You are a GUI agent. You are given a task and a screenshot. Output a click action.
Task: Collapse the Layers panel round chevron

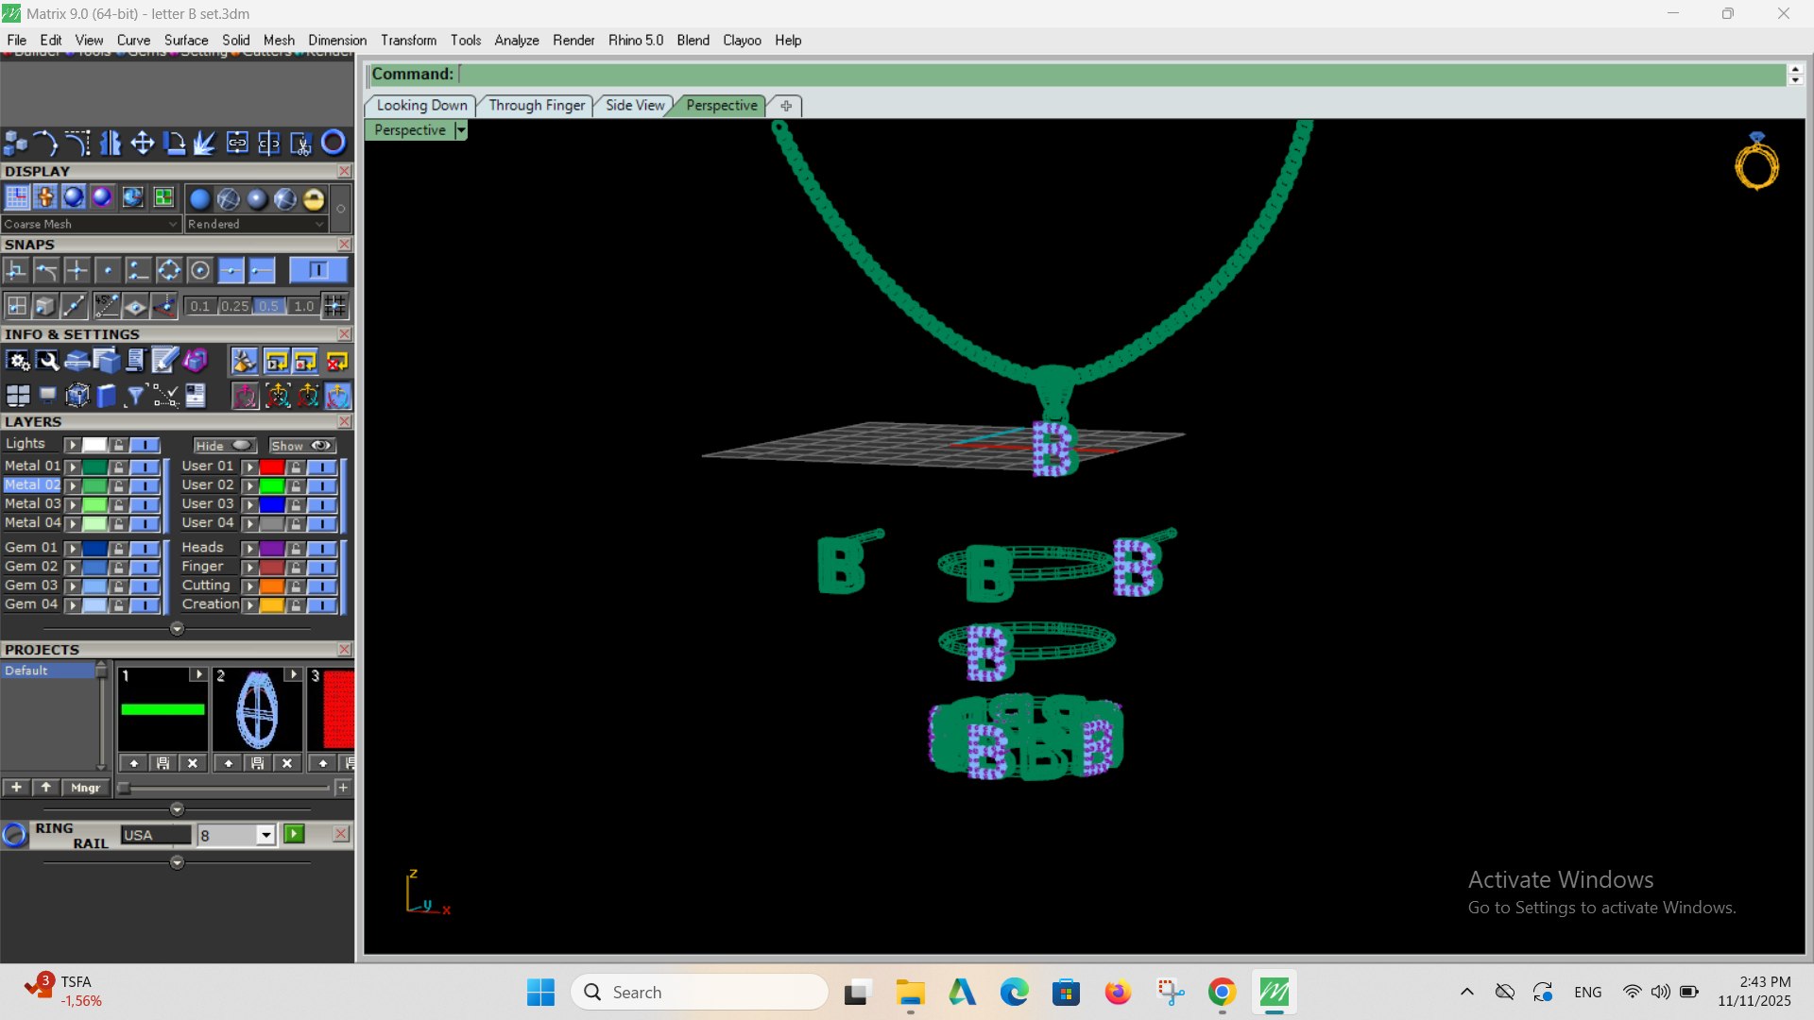tap(177, 629)
